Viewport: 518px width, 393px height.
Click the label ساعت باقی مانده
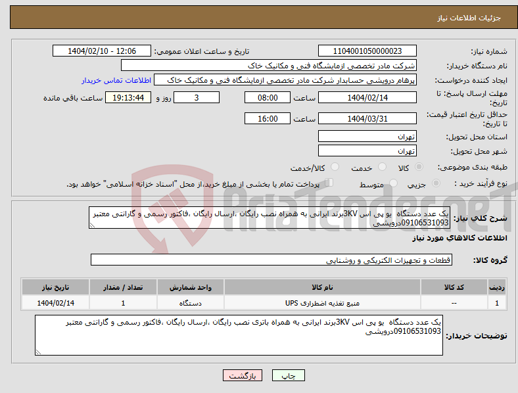click(x=73, y=98)
